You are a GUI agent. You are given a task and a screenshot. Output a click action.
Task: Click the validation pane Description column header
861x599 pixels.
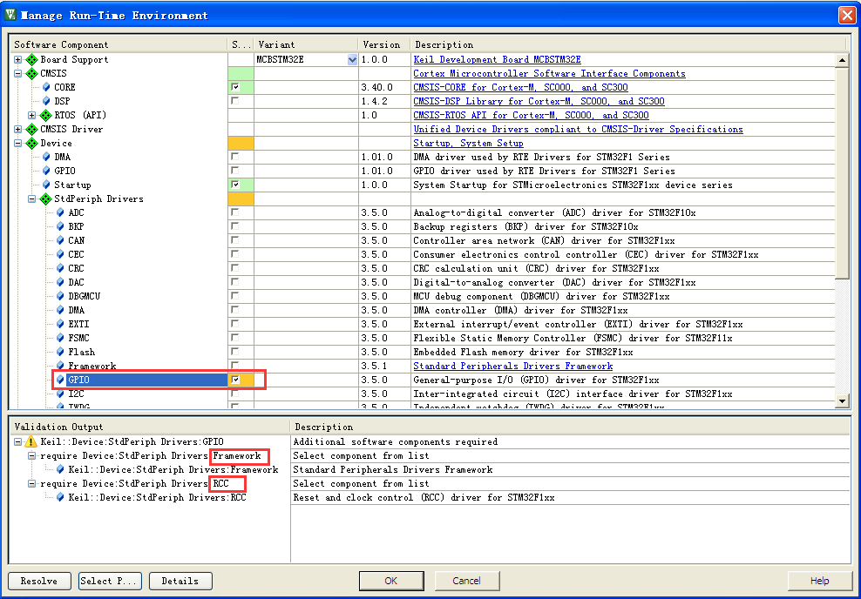point(570,427)
